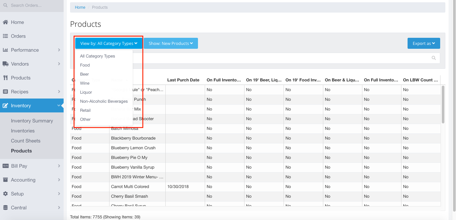The width and height of the screenshot is (456, 220).
Task: Click the Bill Pay money icon
Action: tap(5, 166)
